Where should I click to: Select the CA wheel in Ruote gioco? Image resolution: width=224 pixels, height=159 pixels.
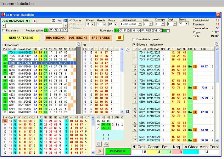[x=121, y=31]
